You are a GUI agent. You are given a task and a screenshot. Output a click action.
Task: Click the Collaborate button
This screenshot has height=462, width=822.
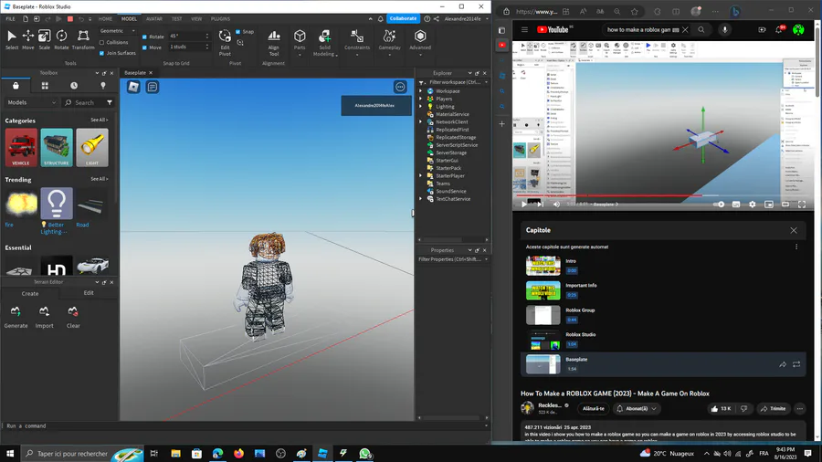(x=403, y=18)
